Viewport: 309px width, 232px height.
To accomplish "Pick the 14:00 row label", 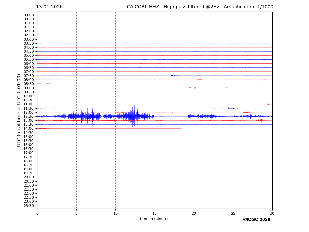I will click(x=29, y=129).
